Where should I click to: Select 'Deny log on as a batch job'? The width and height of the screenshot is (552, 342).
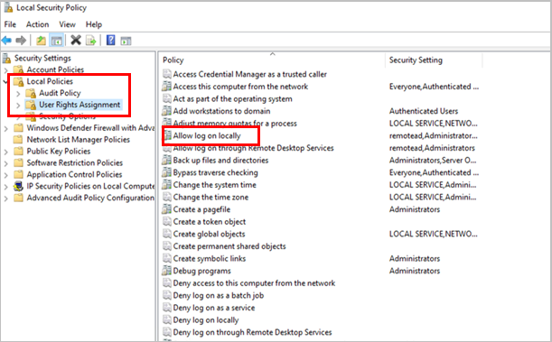click(219, 296)
